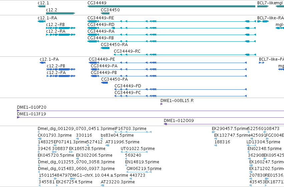Click the CG34449-PE protein label
Image resolution: width=284 pixels, height=187 pixels.
[102, 59]
